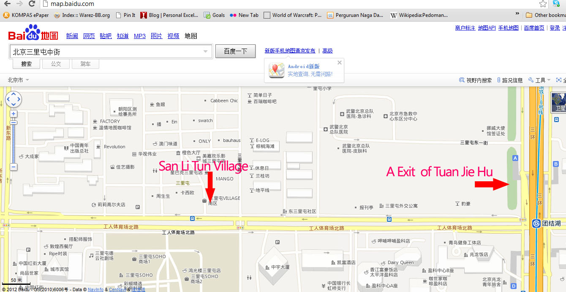The image size is (566, 292).
Task: Click the browser back arrow
Action: pos(7,4)
